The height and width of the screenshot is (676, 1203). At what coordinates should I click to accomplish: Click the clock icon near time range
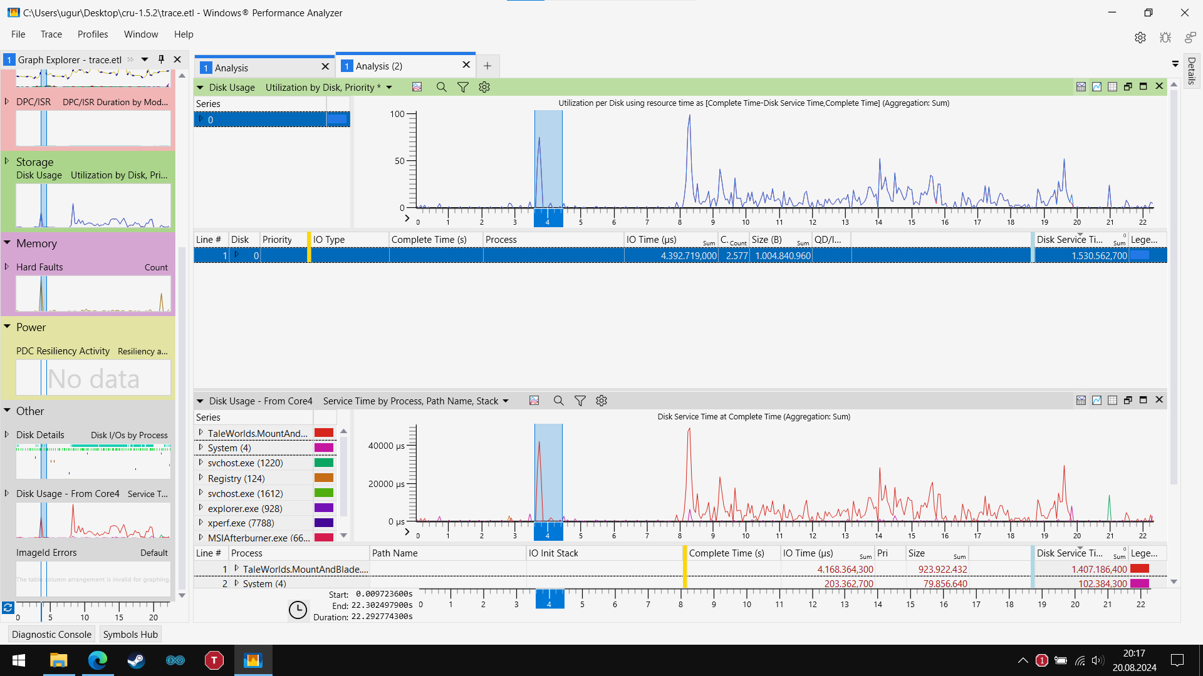[x=298, y=610]
